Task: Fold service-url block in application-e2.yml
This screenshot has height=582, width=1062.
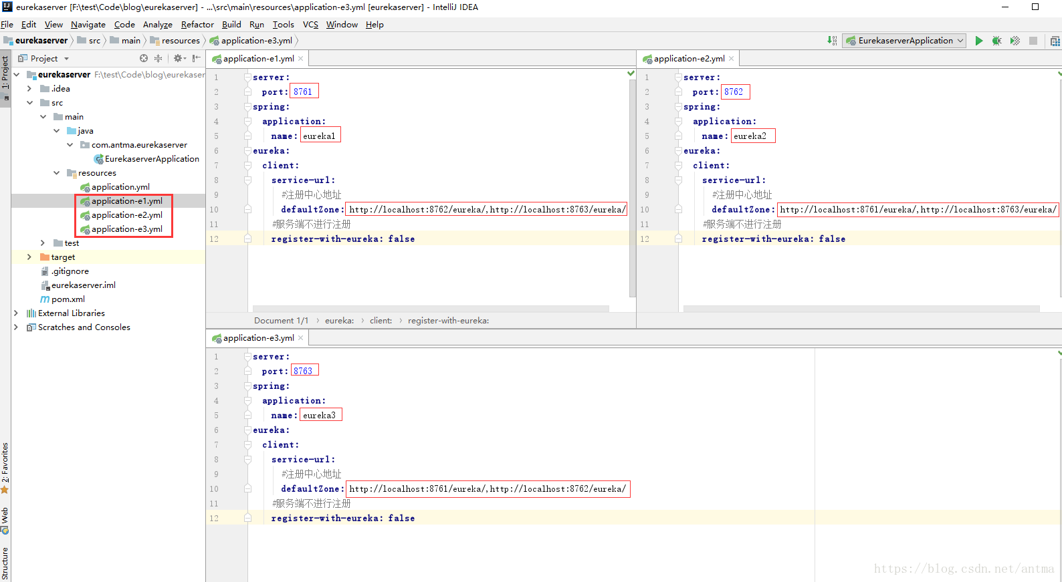Action: 678,180
